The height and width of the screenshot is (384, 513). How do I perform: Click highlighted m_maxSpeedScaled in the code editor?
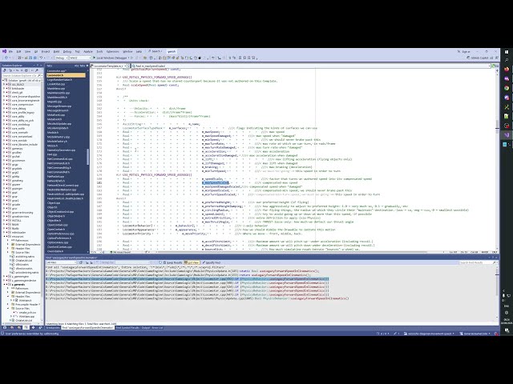(216, 182)
